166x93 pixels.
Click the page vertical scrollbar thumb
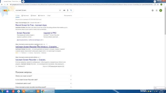(165, 21)
